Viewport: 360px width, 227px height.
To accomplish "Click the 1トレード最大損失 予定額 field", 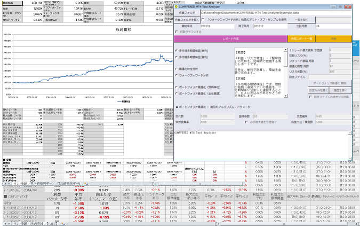I will point(340,50).
